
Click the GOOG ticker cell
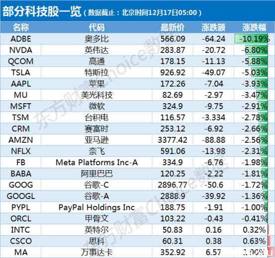pos(21,185)
